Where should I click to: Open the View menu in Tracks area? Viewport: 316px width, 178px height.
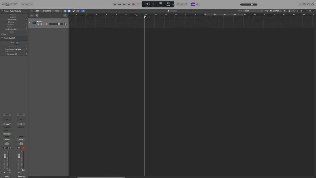tap(58, 11)
